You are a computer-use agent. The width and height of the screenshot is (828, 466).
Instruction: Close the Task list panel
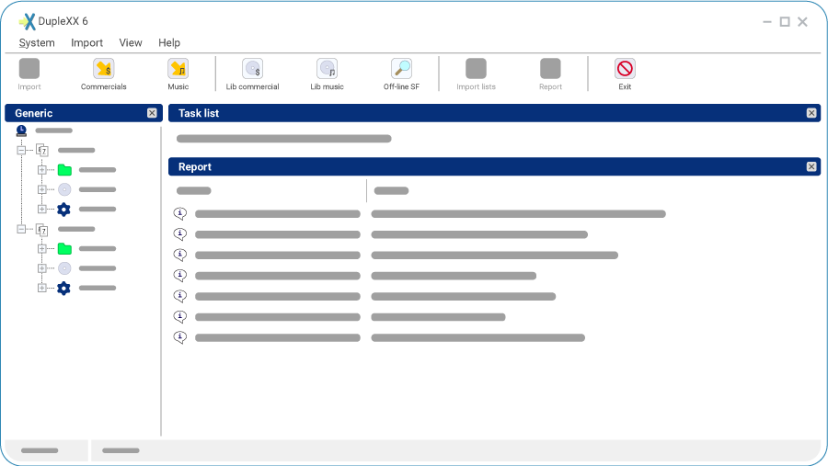pos(811,113)
